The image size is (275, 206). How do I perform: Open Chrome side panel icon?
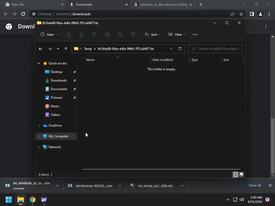point(252,14)
